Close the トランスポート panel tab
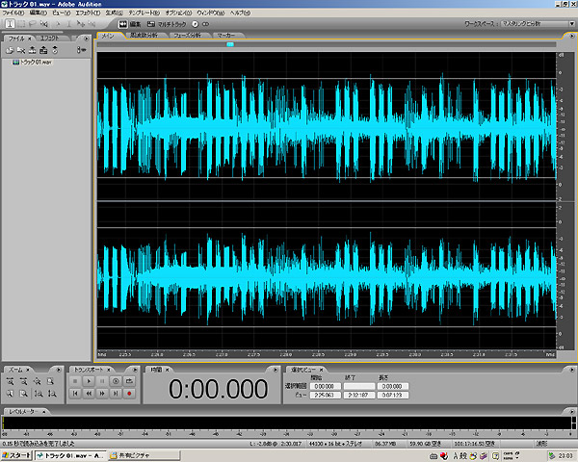 109,370
